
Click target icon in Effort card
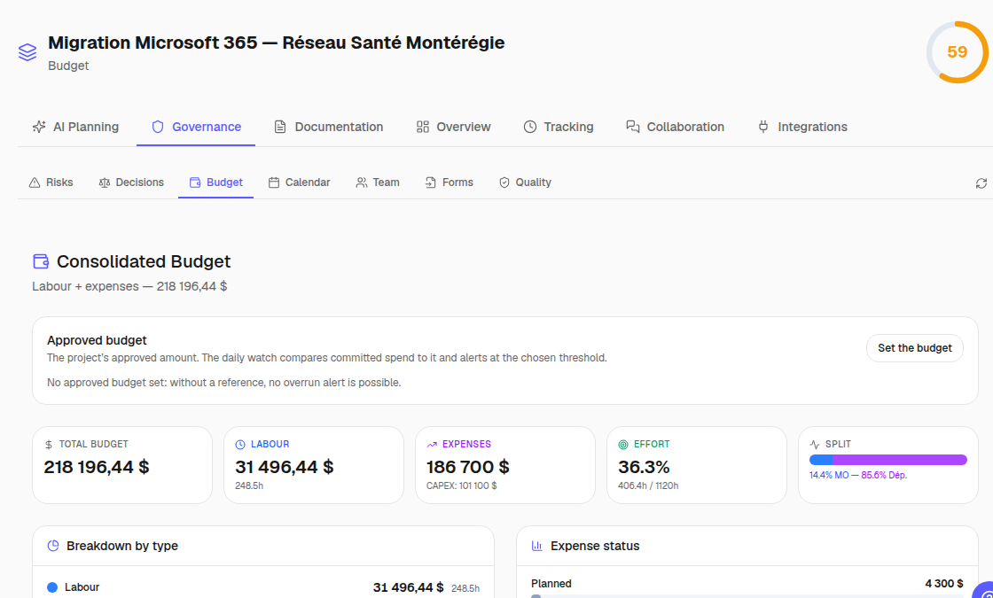(623, 445)
